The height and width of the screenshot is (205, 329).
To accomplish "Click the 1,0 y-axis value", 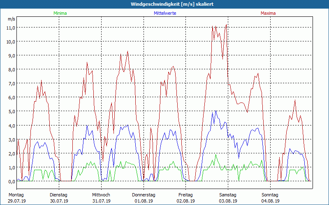I will 12,168.
